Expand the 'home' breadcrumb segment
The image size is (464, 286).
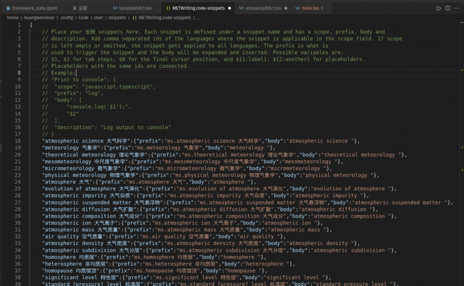(x=12, y=17)
